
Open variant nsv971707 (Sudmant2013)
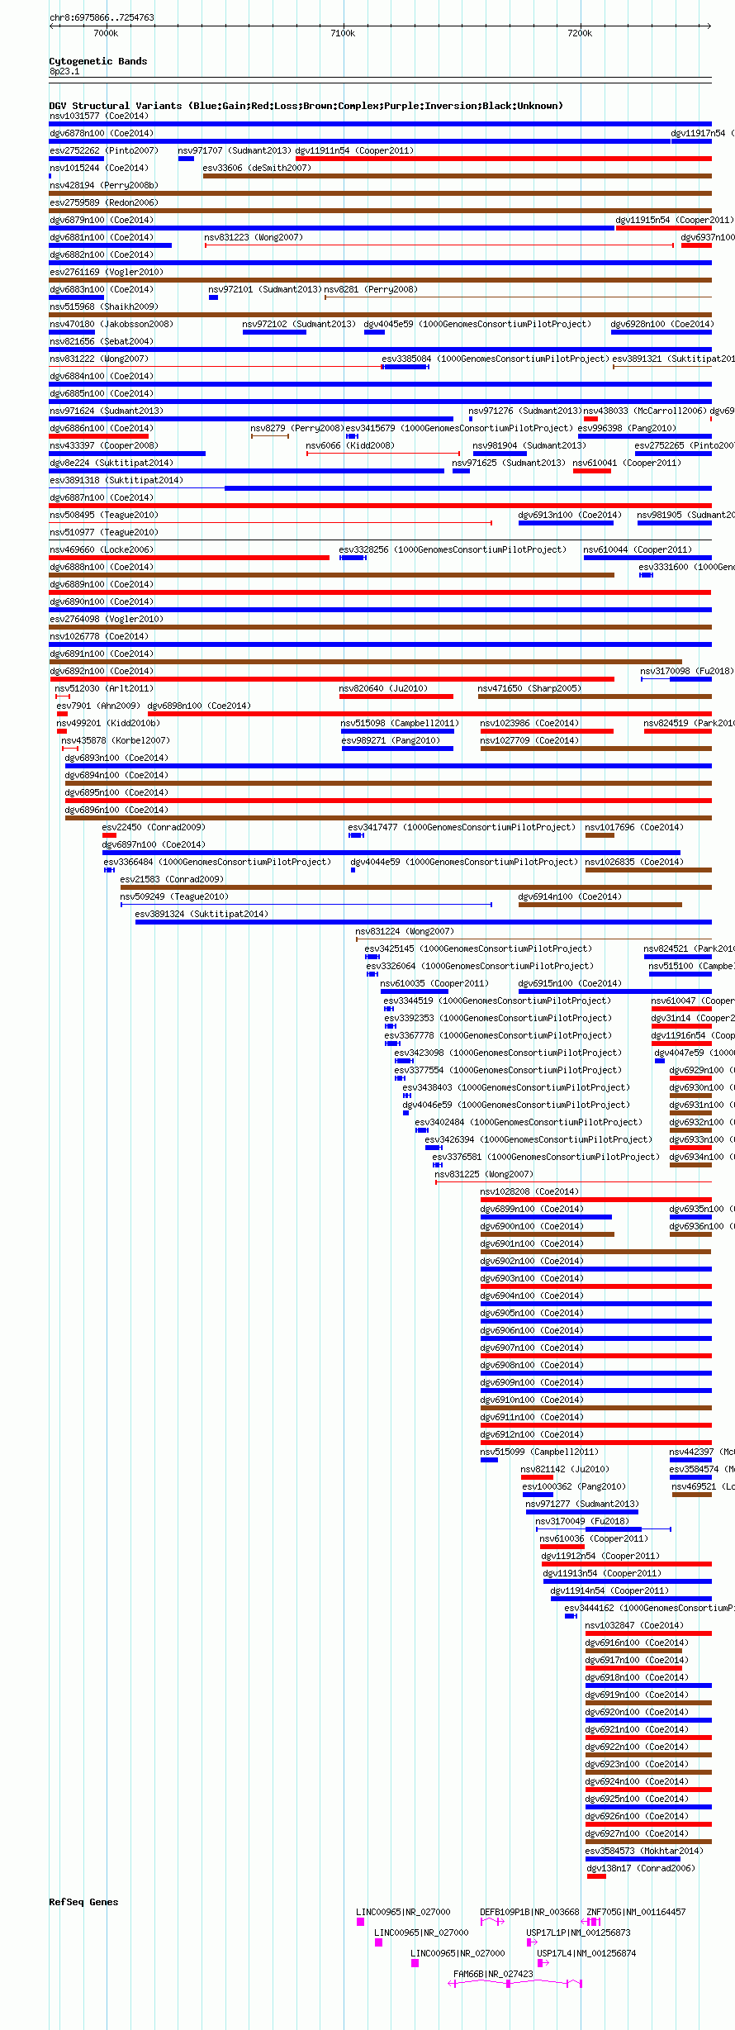point(235,150)
